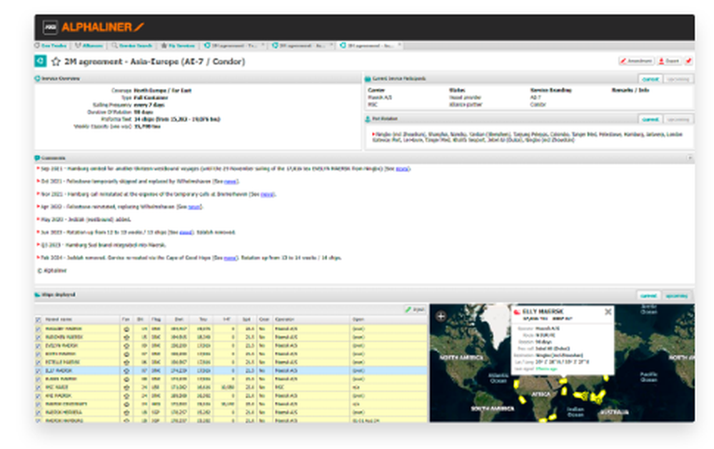Collapse the Comments section
Viewport: 714px width, 449px height.
690,158
